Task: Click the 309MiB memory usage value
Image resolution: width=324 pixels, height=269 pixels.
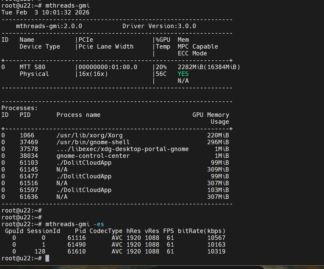Action: pyautogui.click(x=218, y=169)
